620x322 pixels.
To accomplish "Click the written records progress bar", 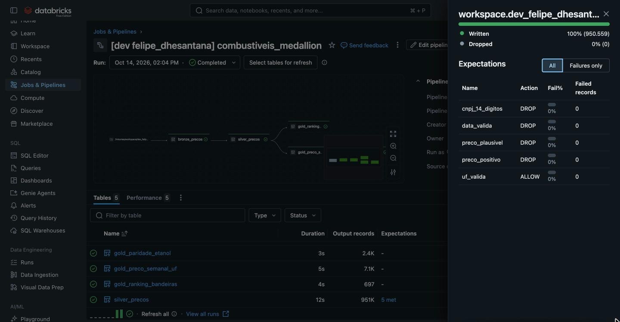I will (x=534, y=25).
